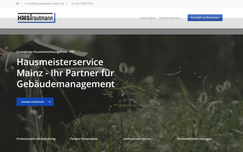Click the envelope icon before the email address
Image resolution: width=243 pixels, height=152 pixels.
(x=26, y=4)
